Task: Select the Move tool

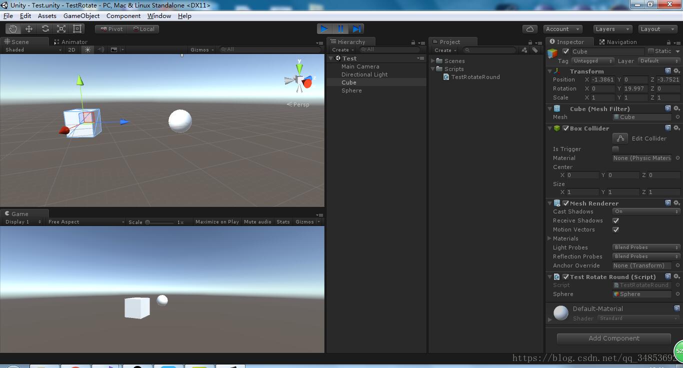Action: tap(29, 29)
